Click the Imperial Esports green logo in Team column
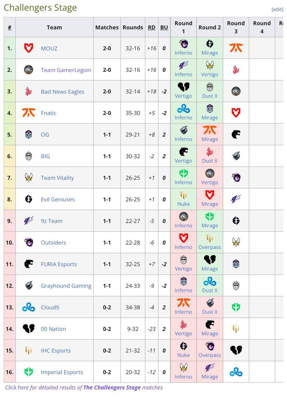This screenshot has width=287, height=398. tap(29, 372)
